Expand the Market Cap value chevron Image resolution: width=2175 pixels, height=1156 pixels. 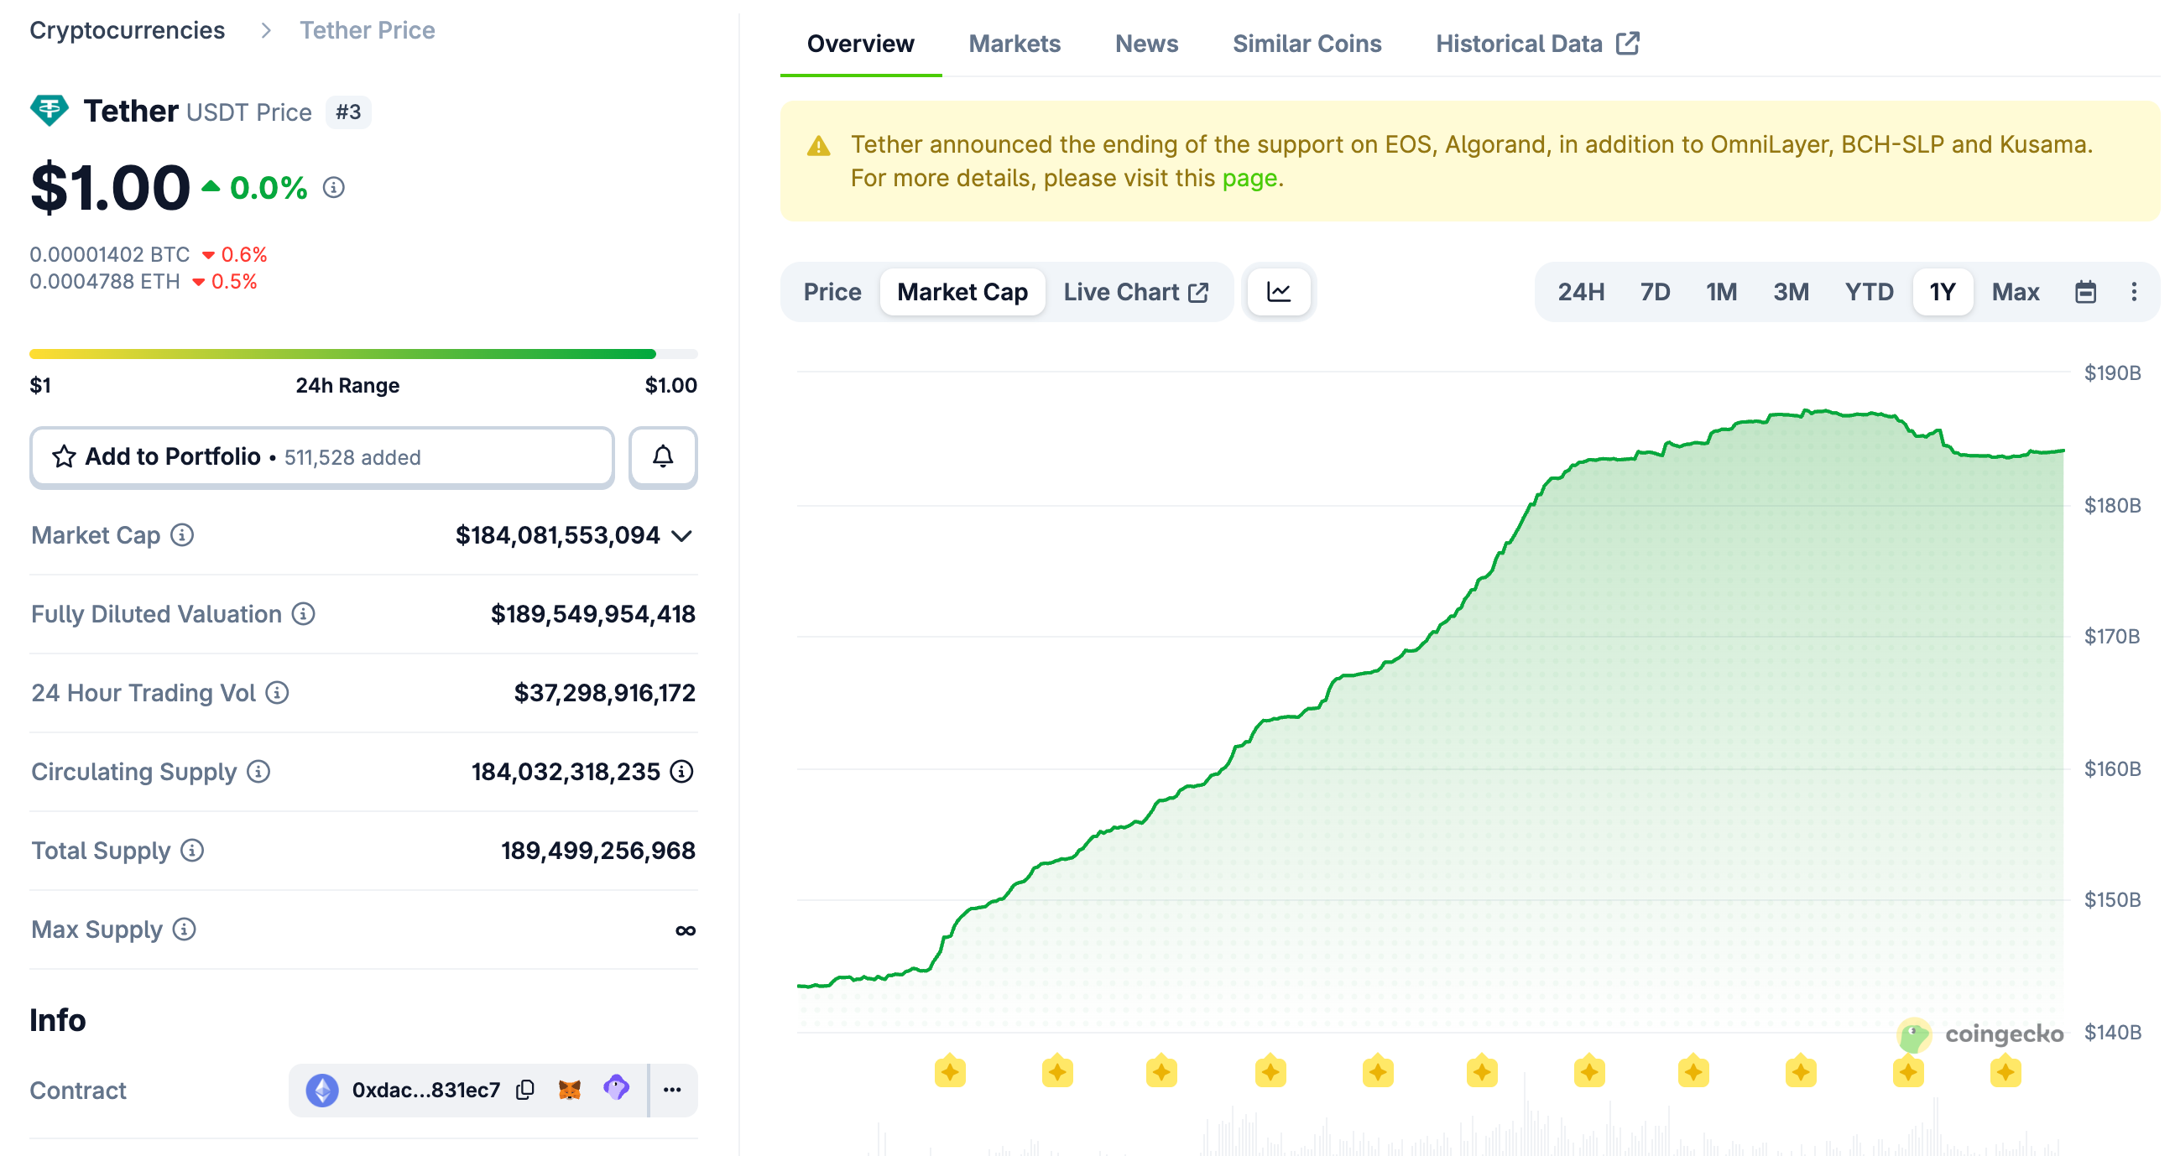[681, 535]
